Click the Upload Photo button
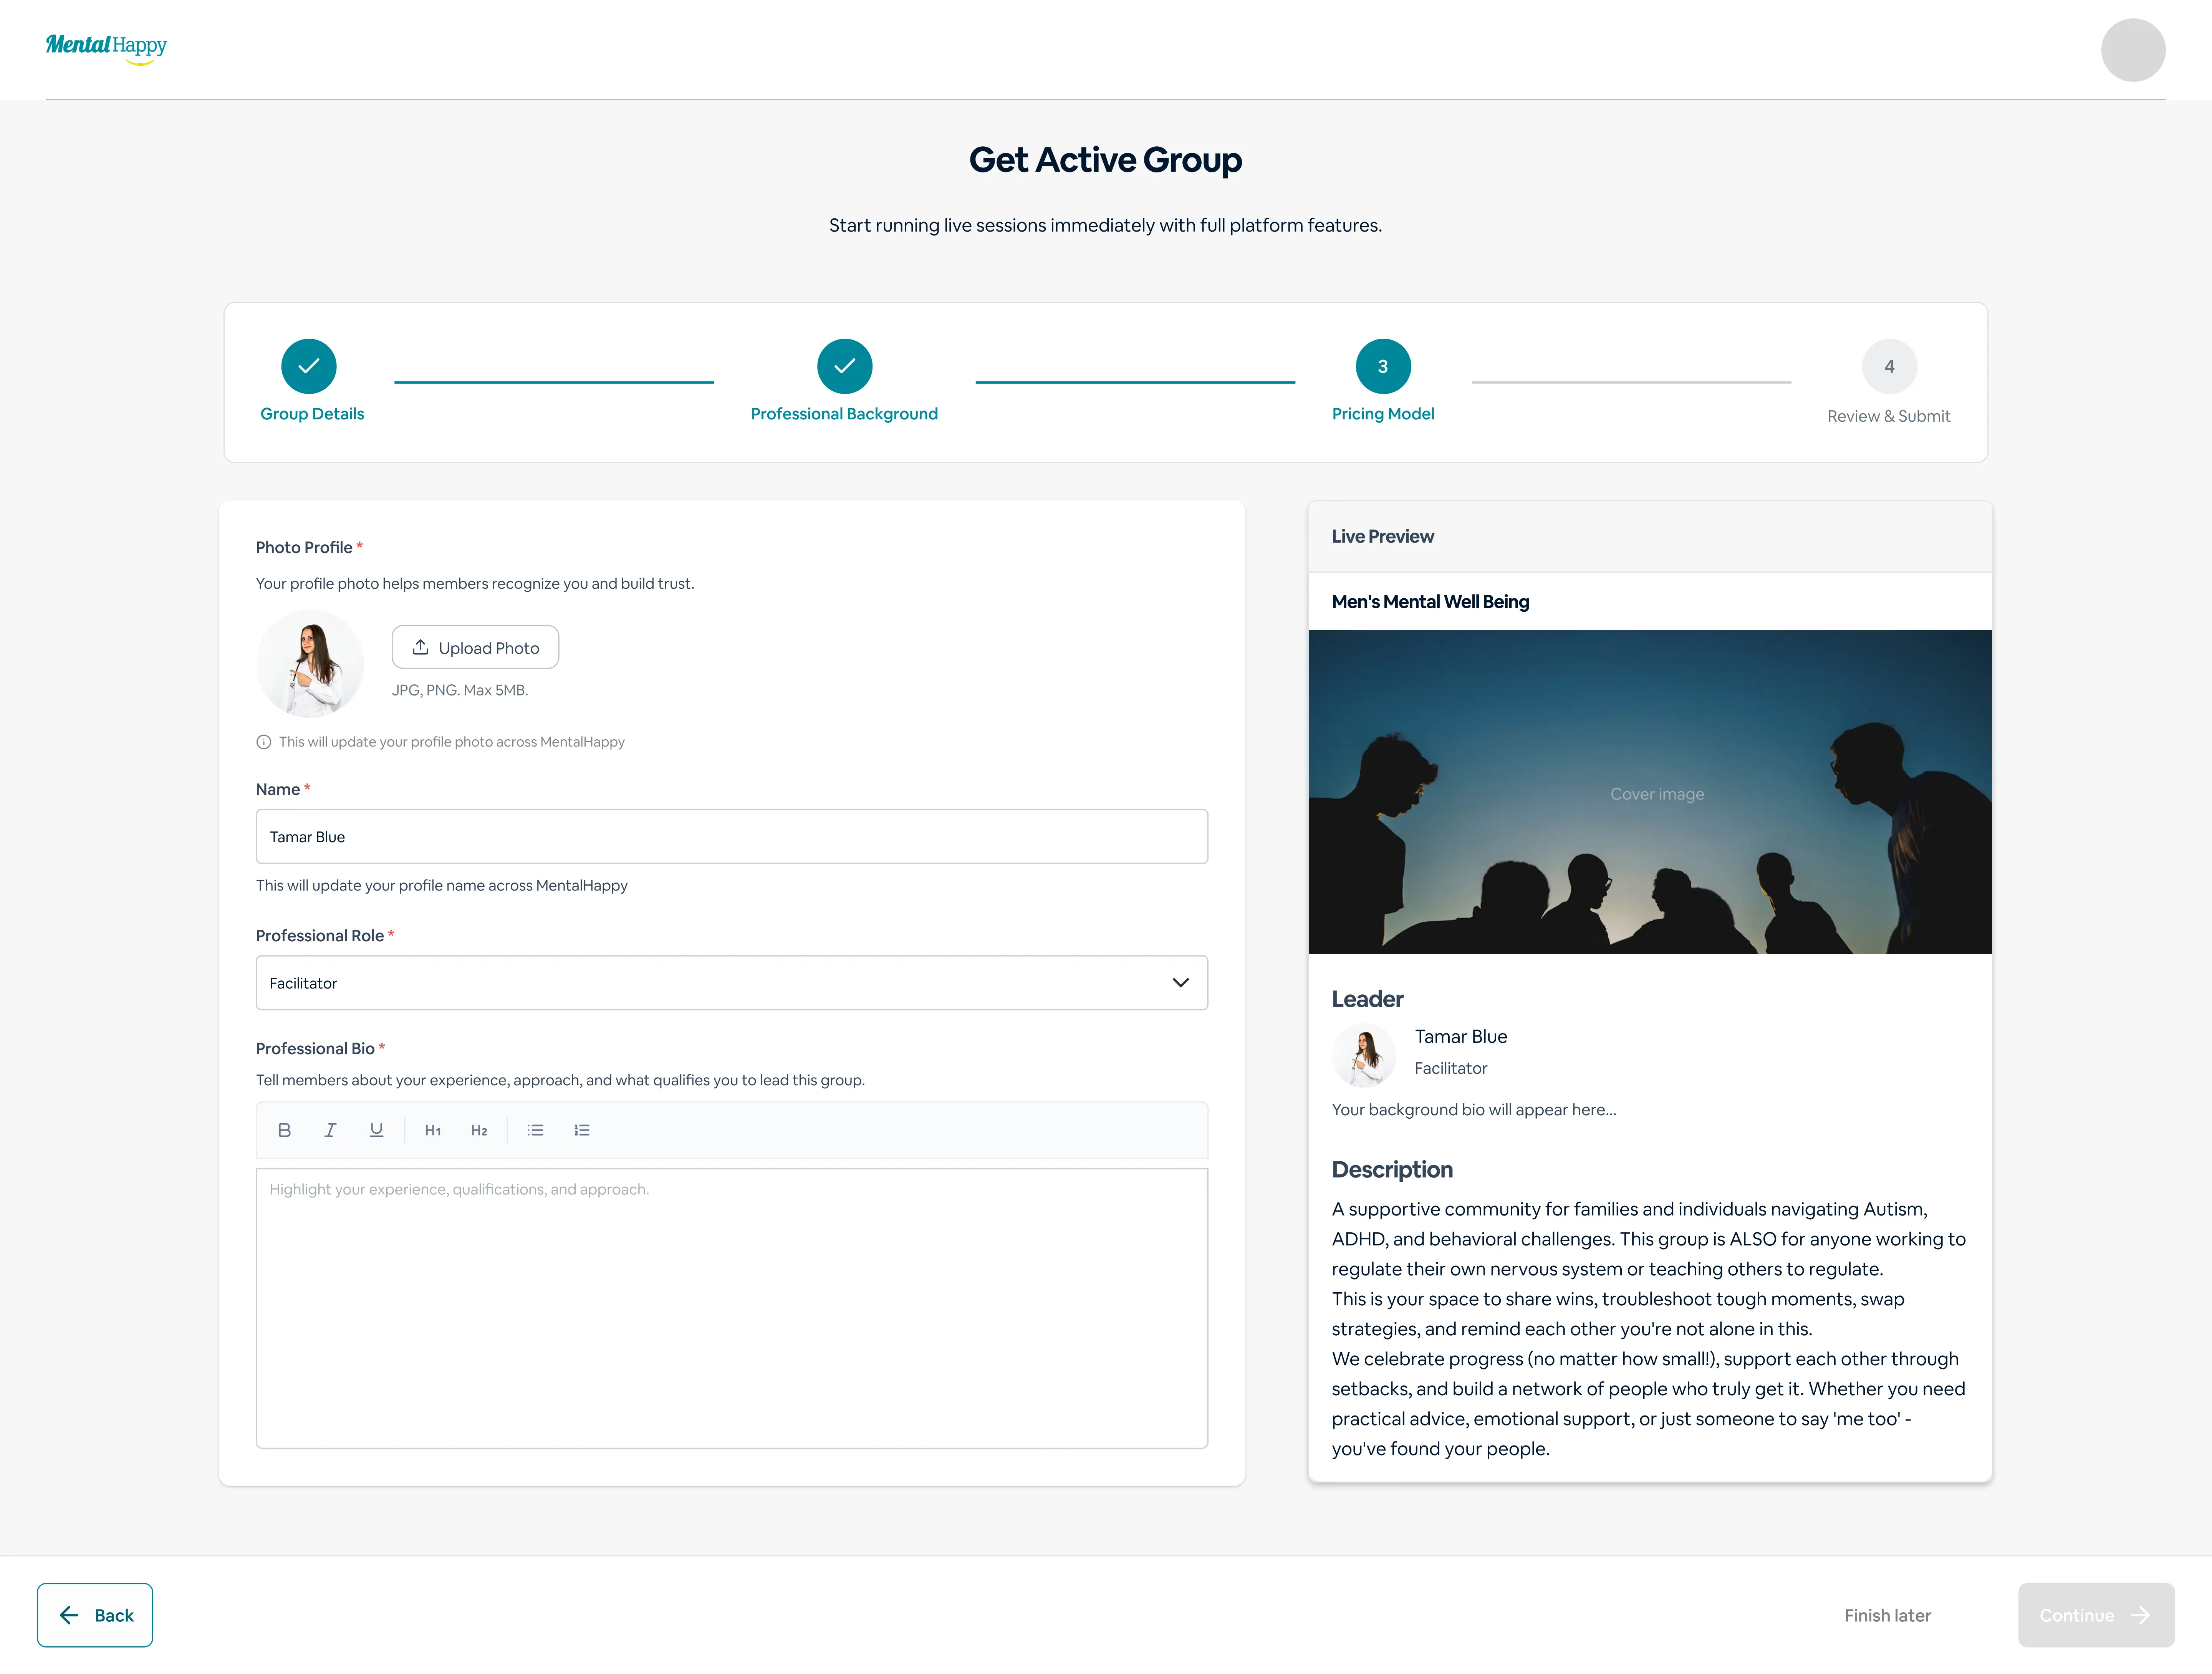Screen dimensions: 2212x1674 click(475, 647)
